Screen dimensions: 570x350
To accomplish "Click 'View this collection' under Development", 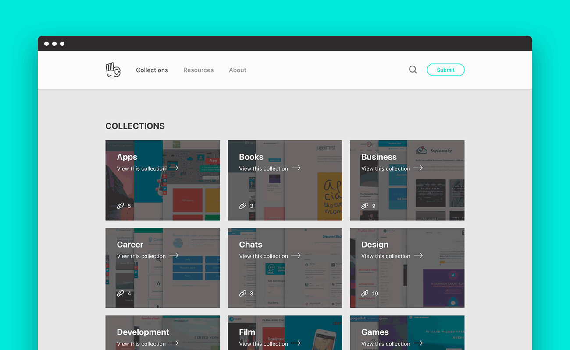I will [x=142, y=344].
